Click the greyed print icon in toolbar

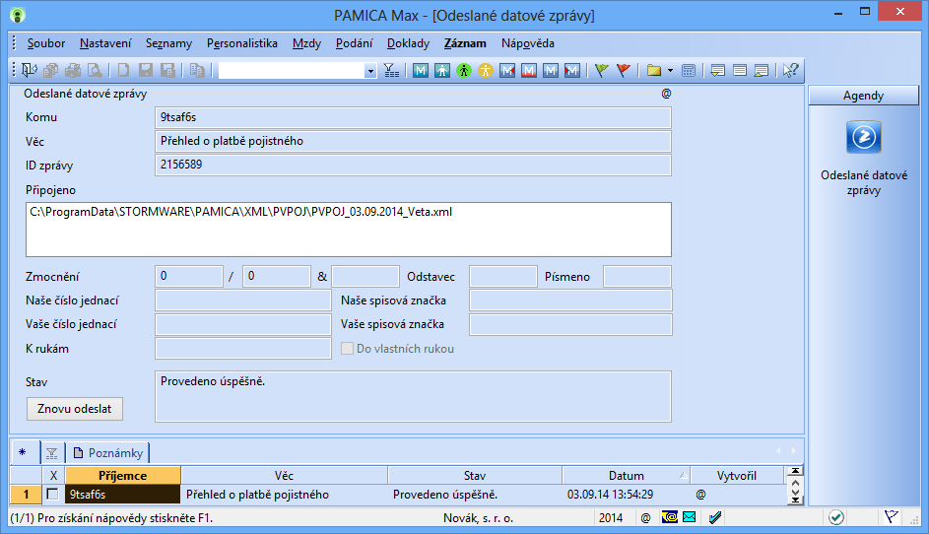tap(73, 71)
